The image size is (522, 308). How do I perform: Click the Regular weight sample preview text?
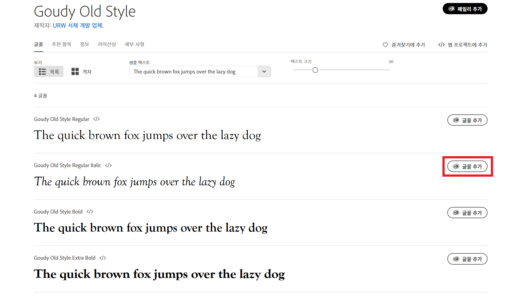[x=147, y=135]
